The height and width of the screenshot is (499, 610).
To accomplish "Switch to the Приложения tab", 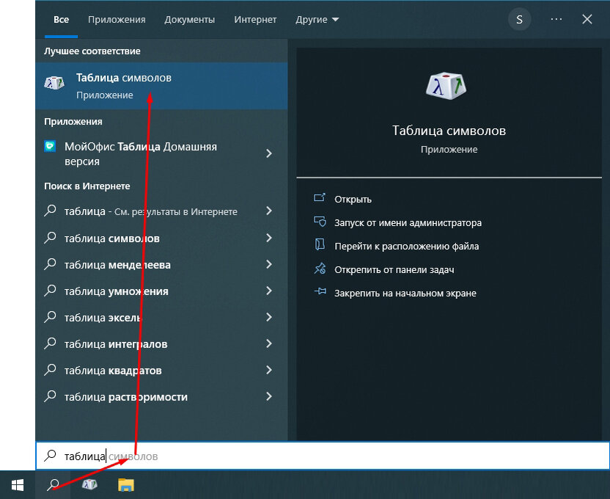I will 117,20.
